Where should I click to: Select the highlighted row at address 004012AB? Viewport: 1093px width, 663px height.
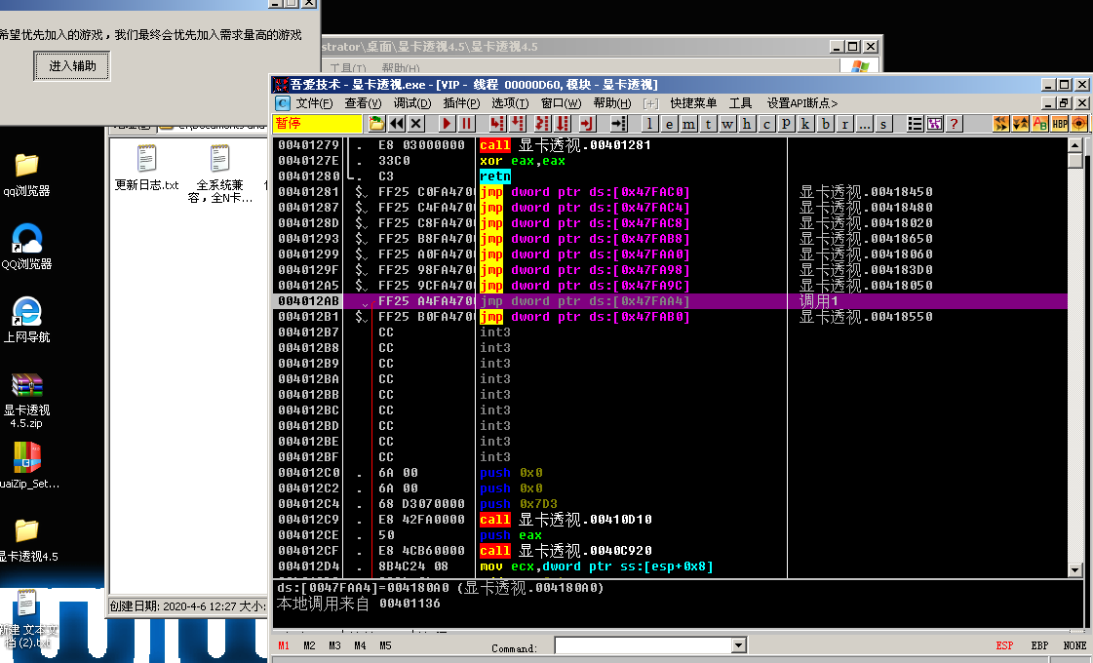tap(670, 301)
